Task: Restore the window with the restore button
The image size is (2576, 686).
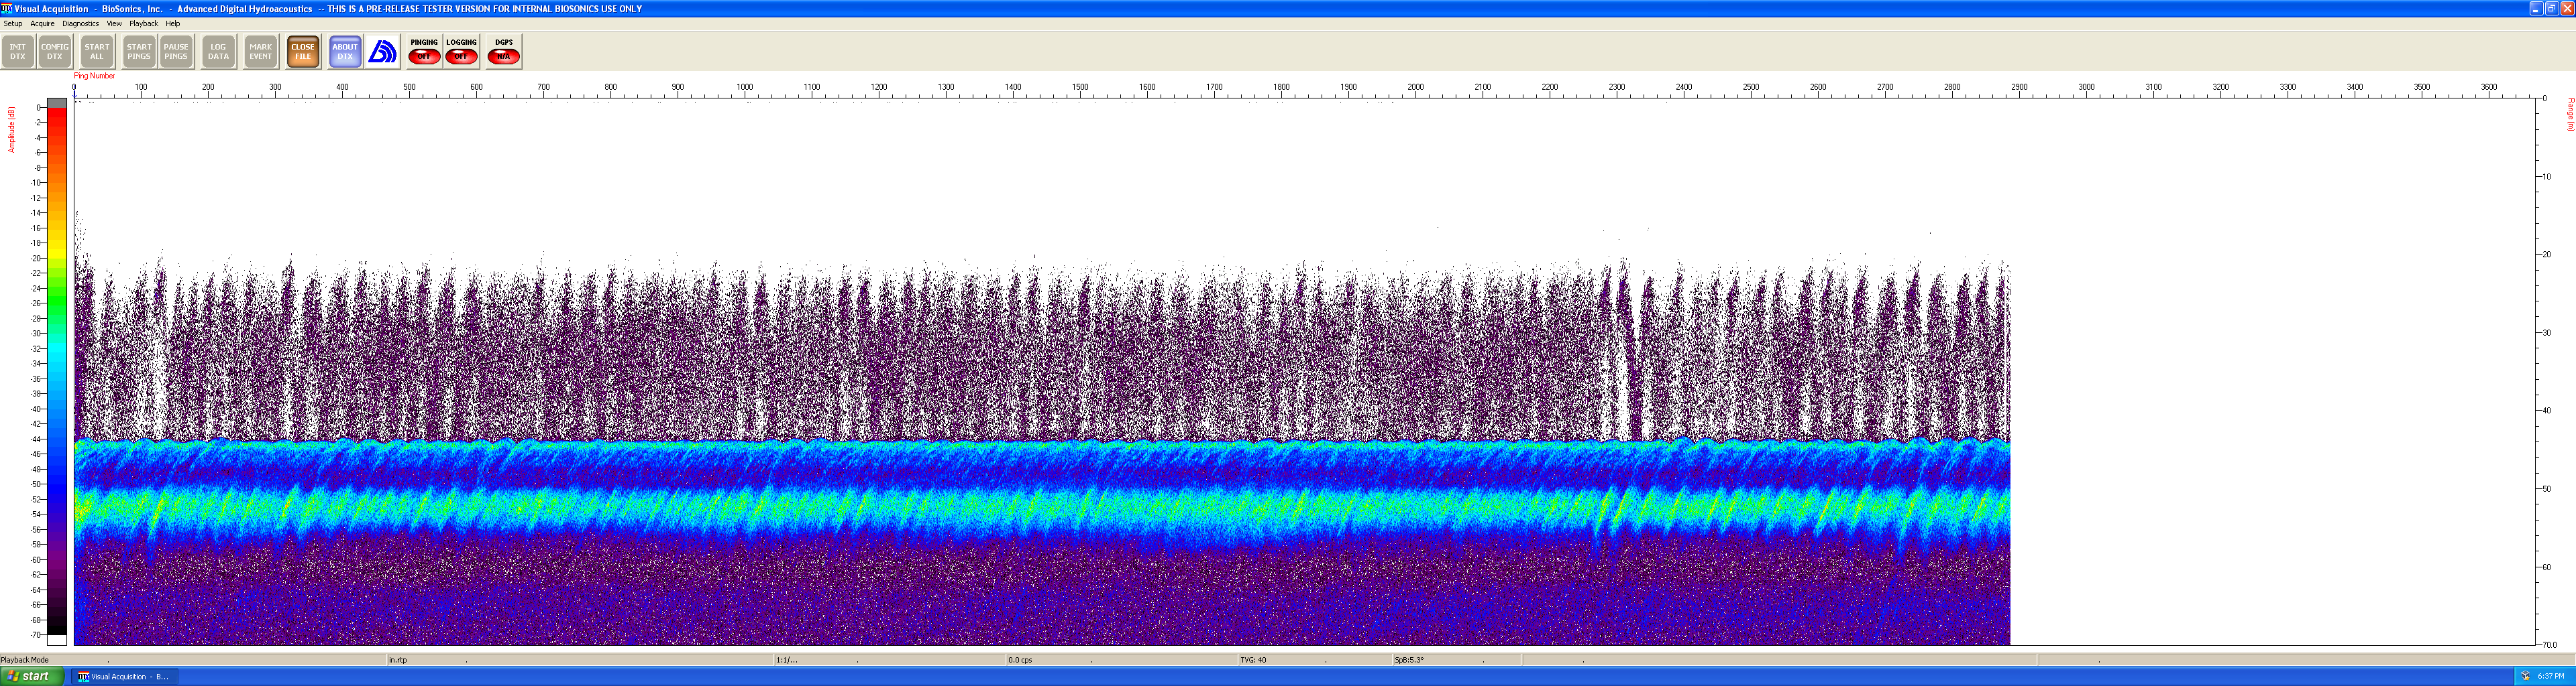Action: [x=2551, y=8]
